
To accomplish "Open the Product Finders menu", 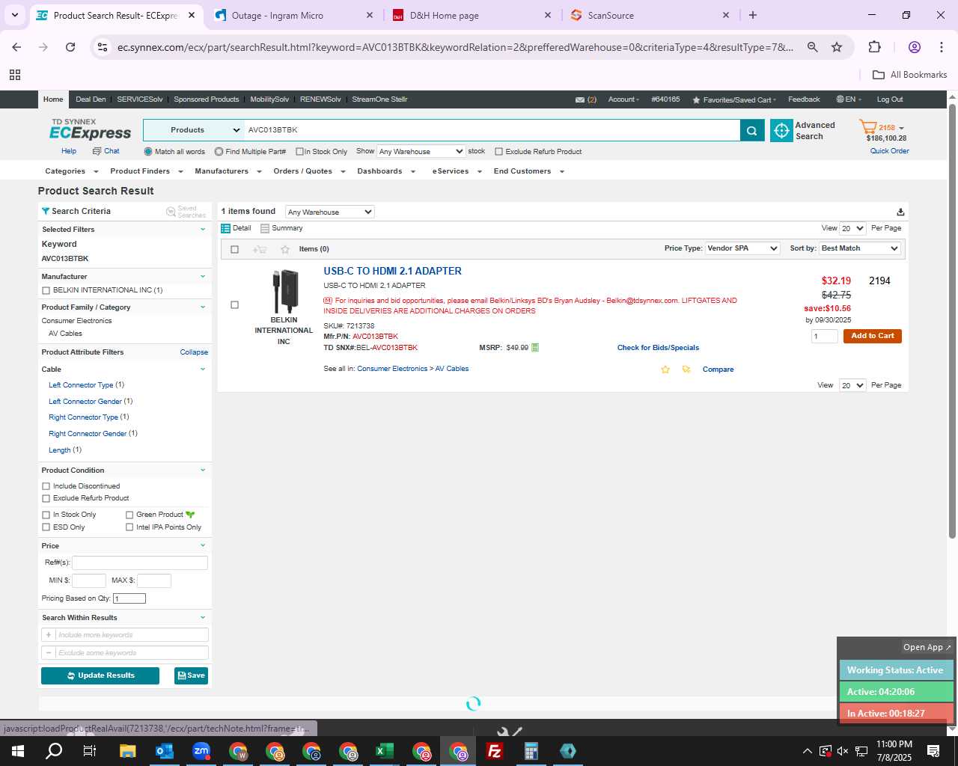I will (146, 171).
